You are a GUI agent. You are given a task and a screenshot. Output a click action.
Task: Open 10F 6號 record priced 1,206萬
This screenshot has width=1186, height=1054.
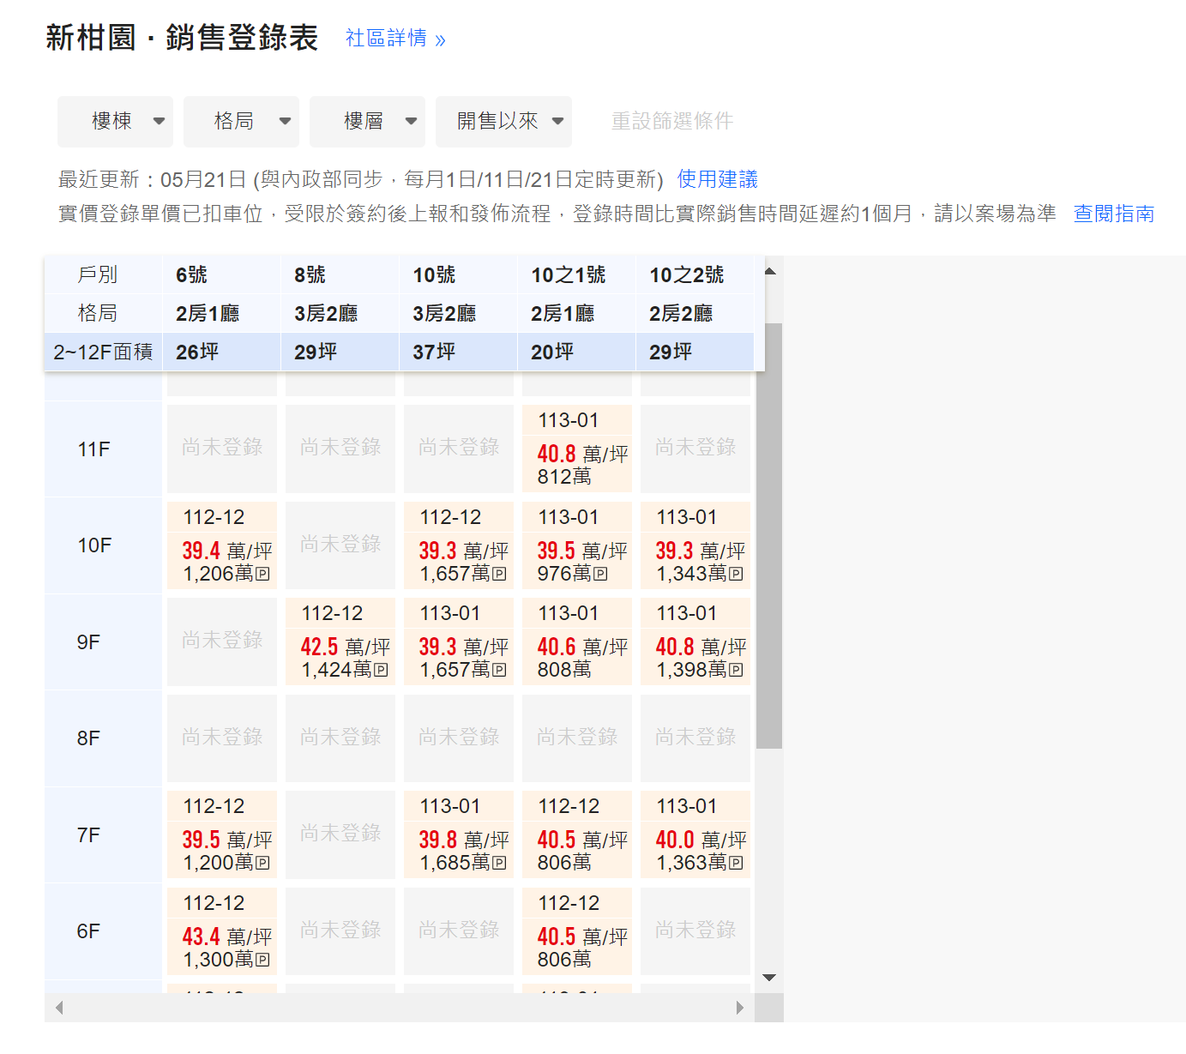tap(222, 545)
